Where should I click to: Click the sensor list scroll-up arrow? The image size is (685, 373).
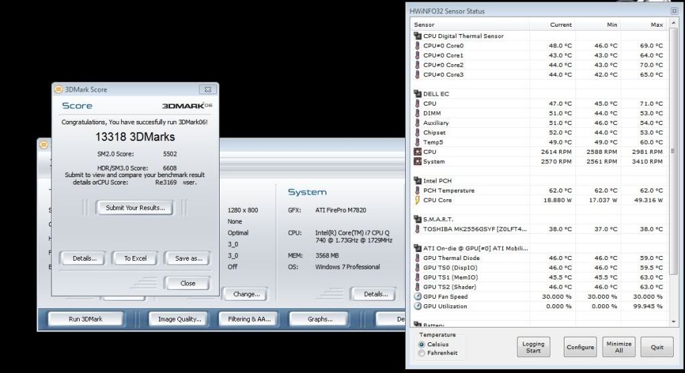[673, 23]
